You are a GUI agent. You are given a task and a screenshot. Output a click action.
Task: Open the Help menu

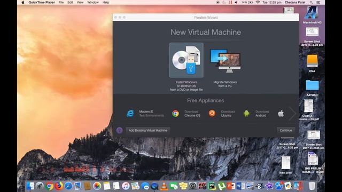(106, 2)
